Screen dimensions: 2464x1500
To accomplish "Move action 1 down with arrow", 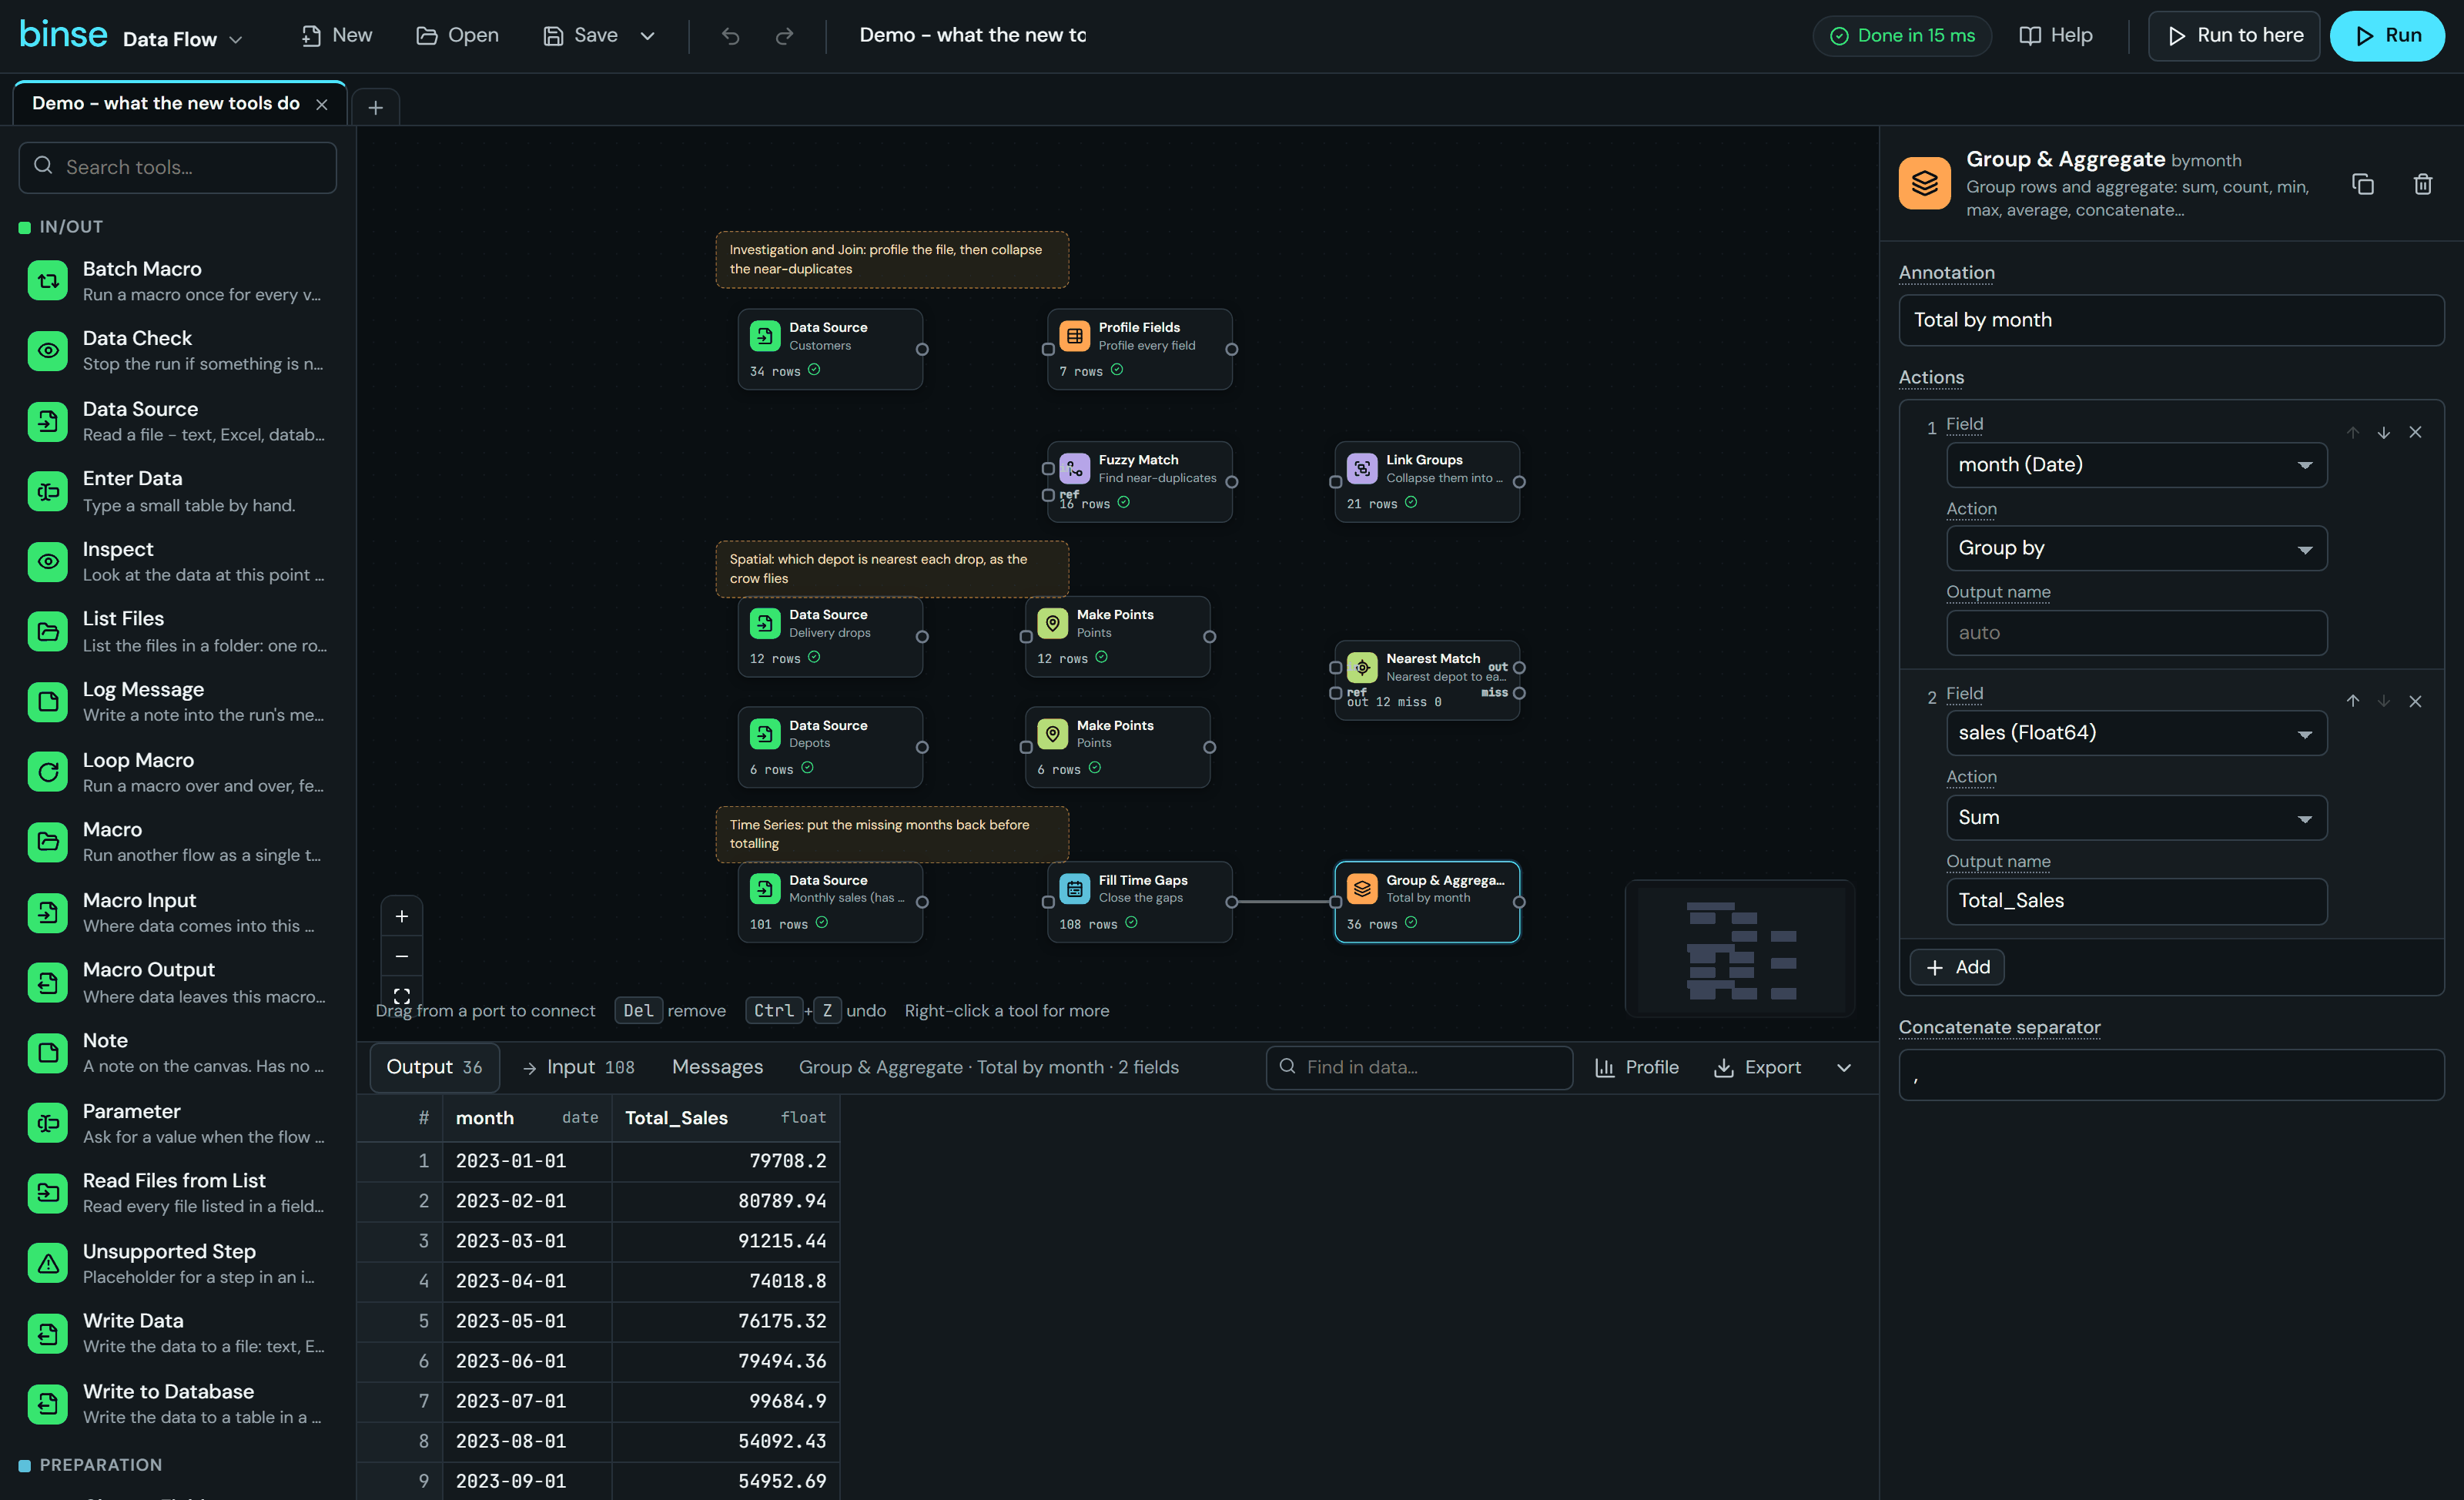I will [2384, 433].
